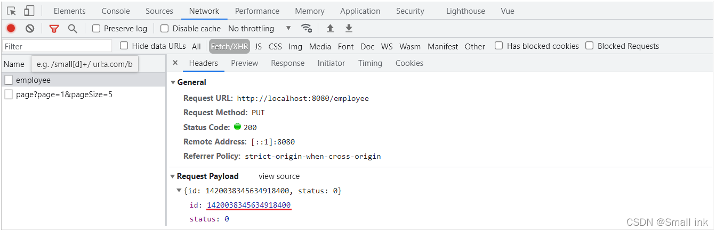This screenshot has width=716, height=231.
Task: Open network search magnifier
Action: pyautogui.click(x=73, y=29)
